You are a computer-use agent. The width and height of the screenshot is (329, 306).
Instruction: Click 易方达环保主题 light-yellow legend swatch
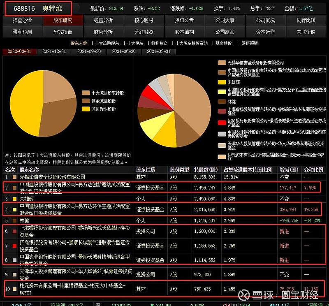point(222,92)
